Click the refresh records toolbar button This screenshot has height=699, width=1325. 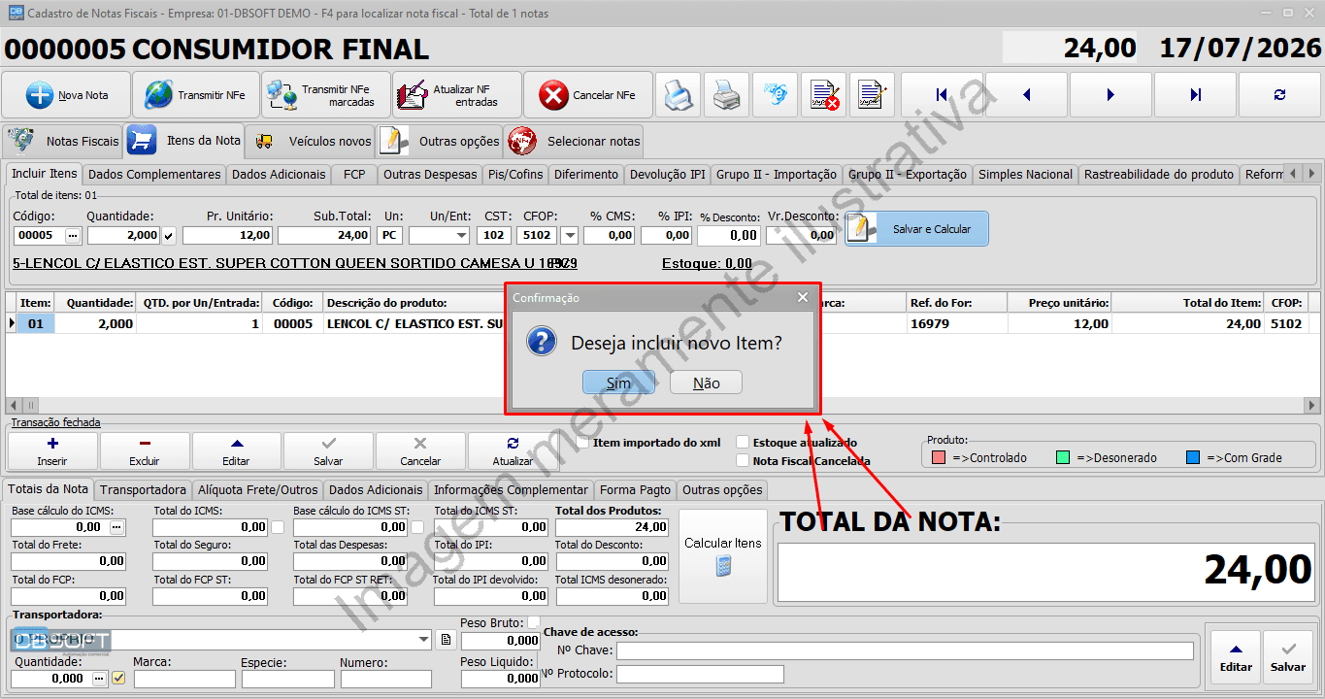click(1279, 95)
